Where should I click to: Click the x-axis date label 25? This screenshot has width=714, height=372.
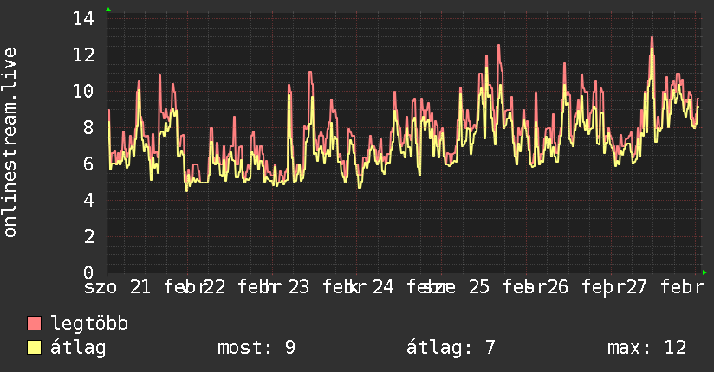click(x=479, y=287)
